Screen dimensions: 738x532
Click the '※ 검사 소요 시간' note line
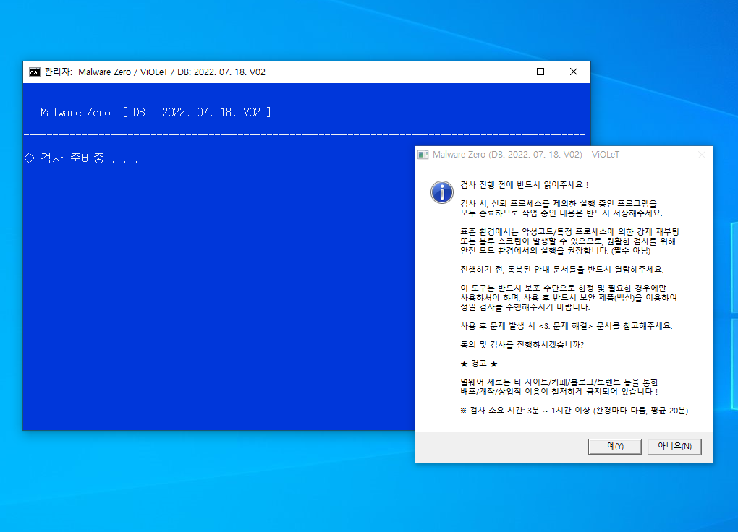pyautogui.click(x=574, y=411)
